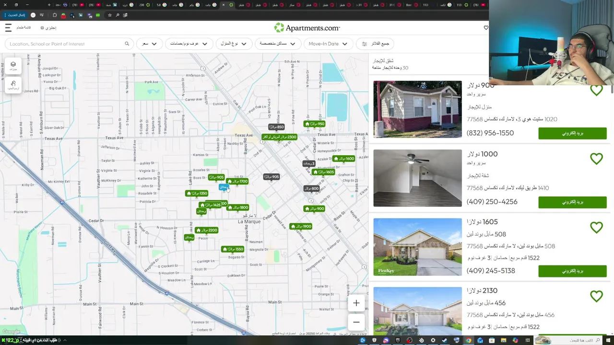
Task: Click the listings panel scrollbar
Action: coord(612,90)
